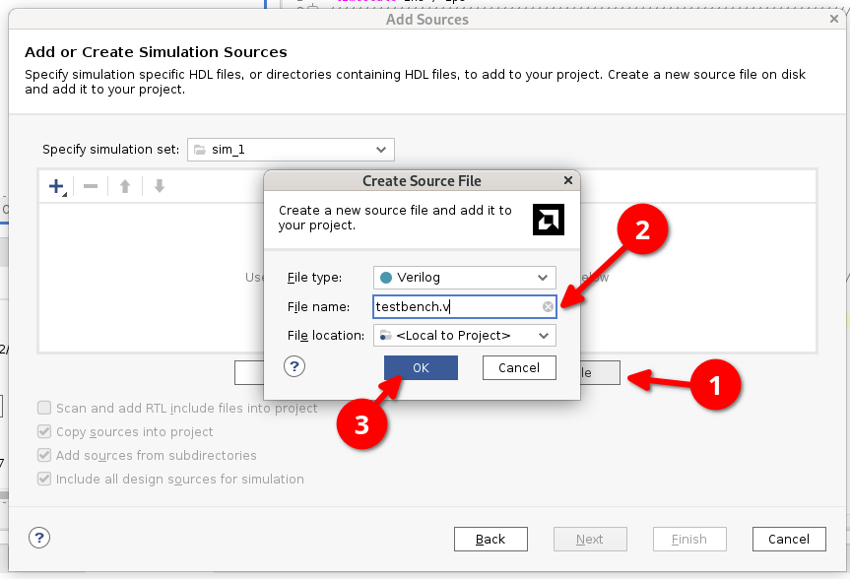Open the File type Verilog dropdown
Screen dimensions: 850x579
click(x=465, y=278)
